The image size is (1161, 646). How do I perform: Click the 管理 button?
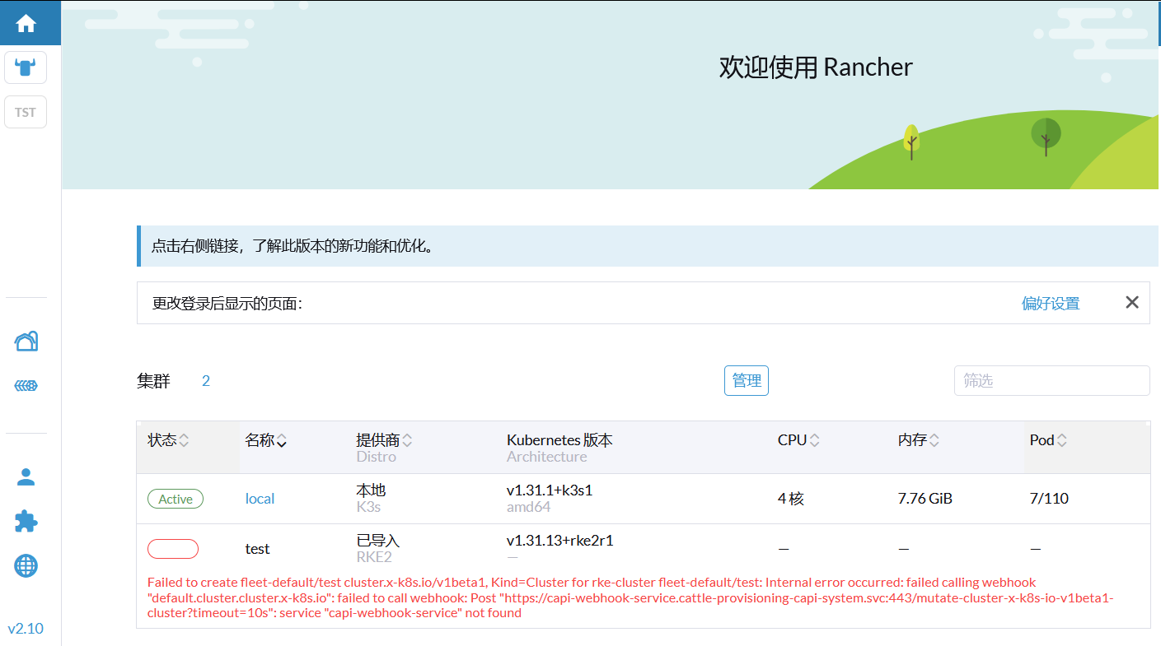click(746, 381)
